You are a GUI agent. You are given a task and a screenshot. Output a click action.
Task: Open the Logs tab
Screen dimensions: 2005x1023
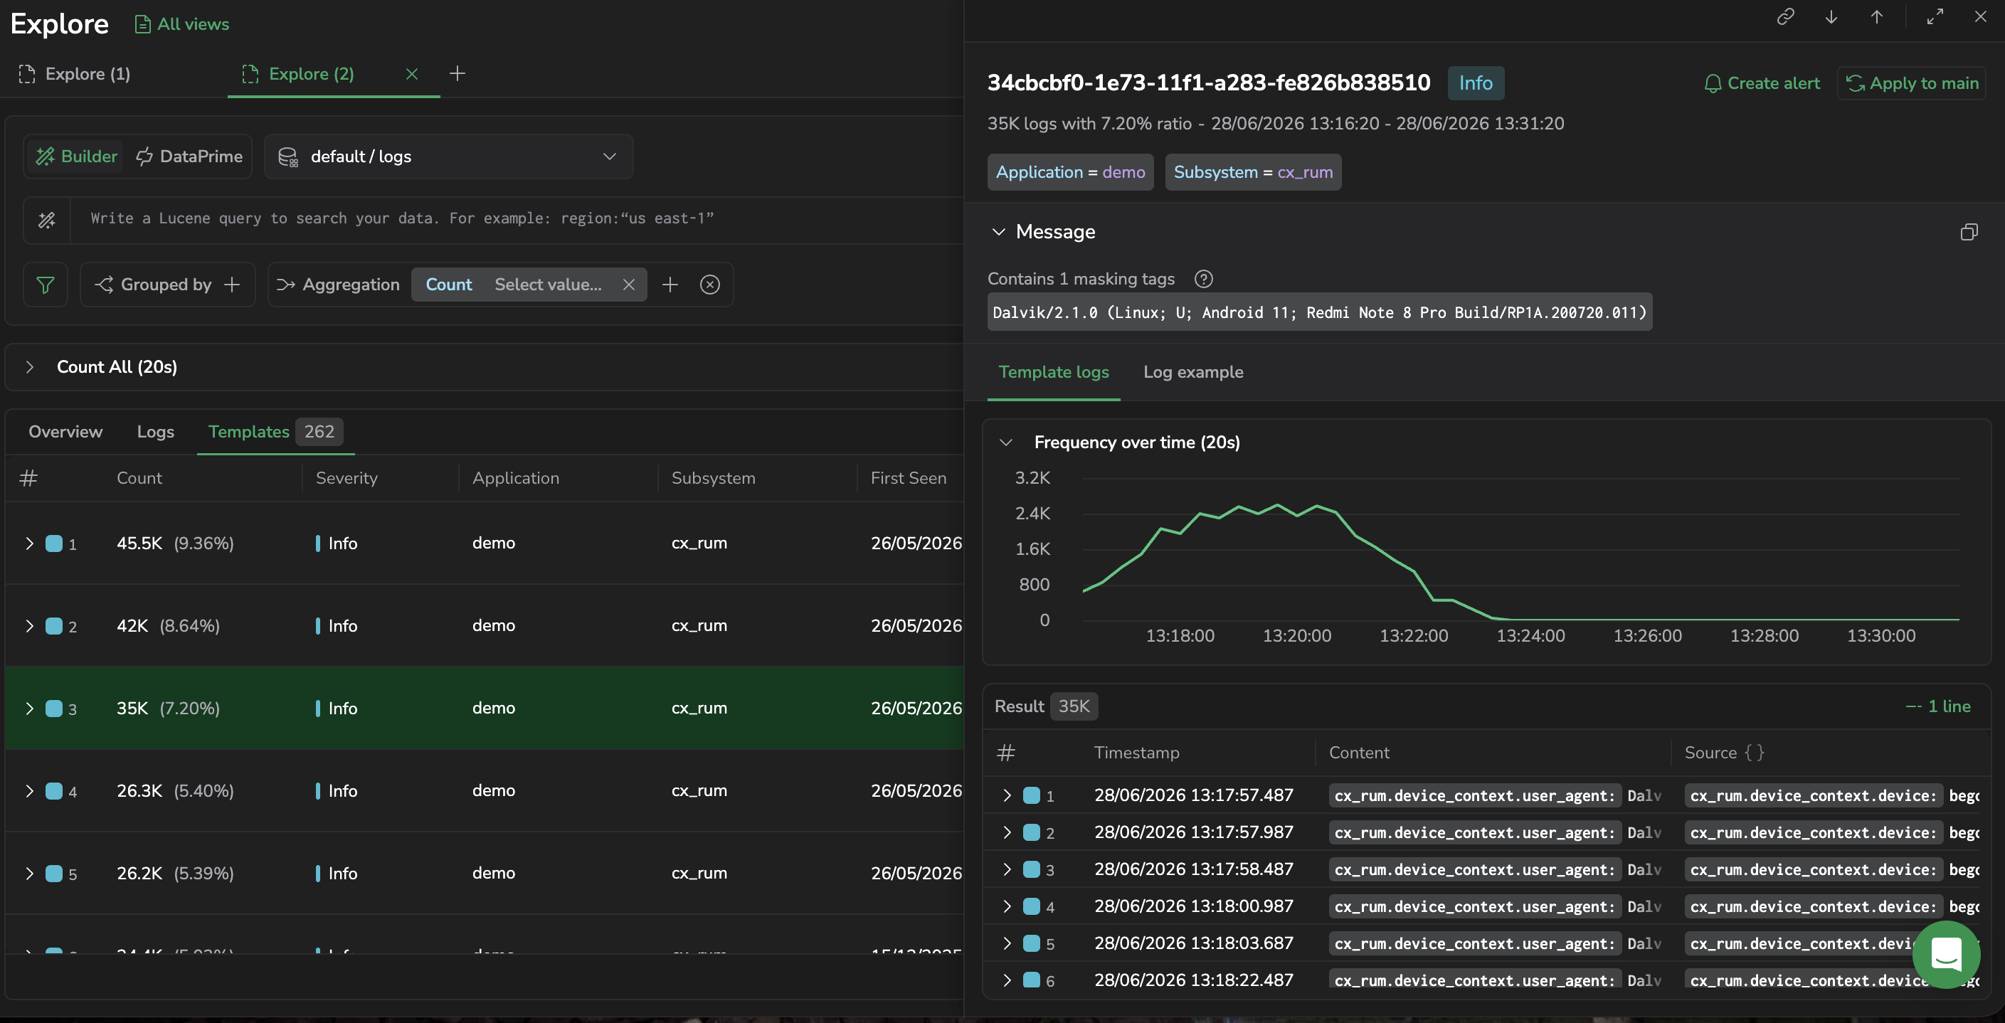tap(156, 432)
